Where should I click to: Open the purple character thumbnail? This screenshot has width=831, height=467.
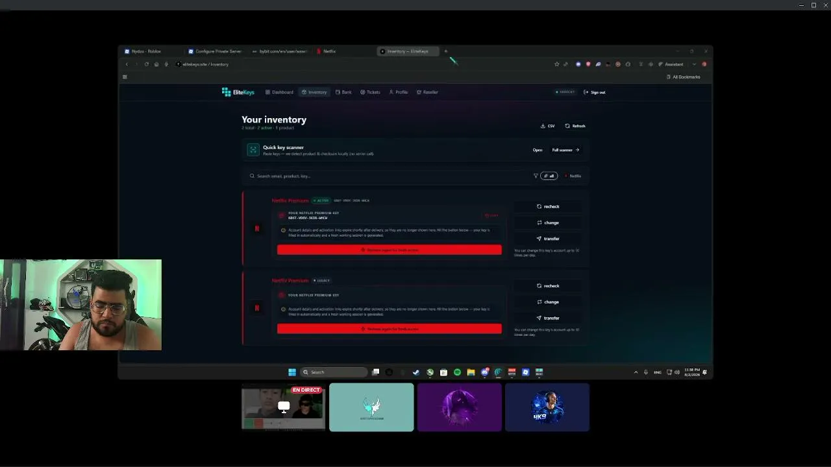tap(460, 407)
